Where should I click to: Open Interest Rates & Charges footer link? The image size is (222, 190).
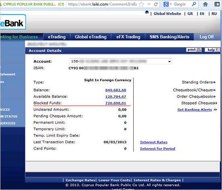(157, 180)
